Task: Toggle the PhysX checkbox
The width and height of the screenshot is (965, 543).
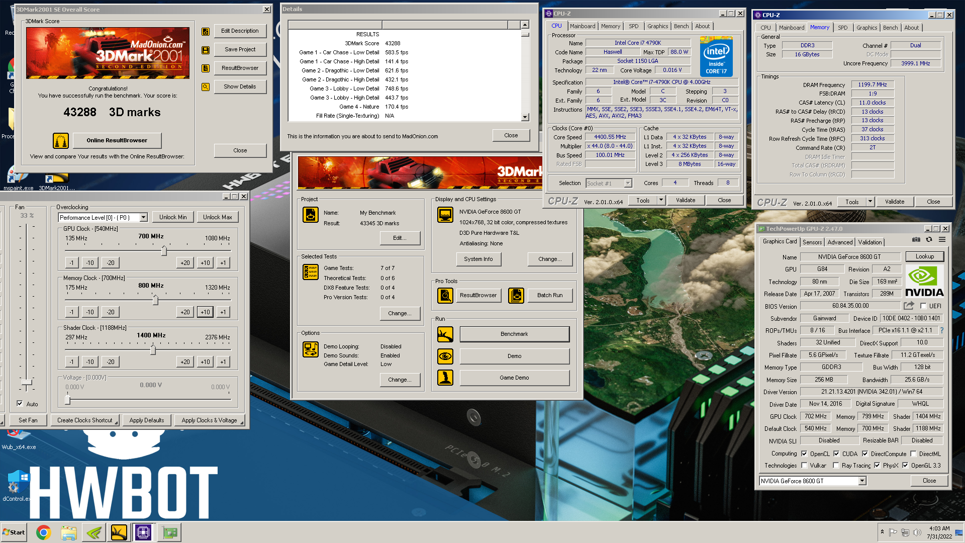Action: click(x=877, y=466)
